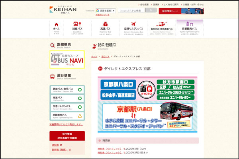Check Highway Bus operation status row
This screenshot has height=159, width=239.
point(67,99)
